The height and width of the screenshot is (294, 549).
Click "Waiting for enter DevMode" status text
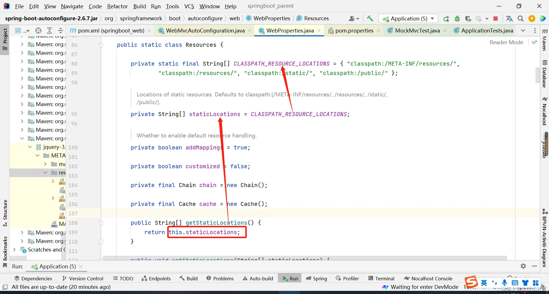pos(424,287)
